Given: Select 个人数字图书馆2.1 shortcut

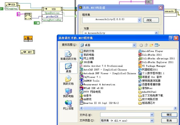Looking at the screenshot, I should click(151, 73).
